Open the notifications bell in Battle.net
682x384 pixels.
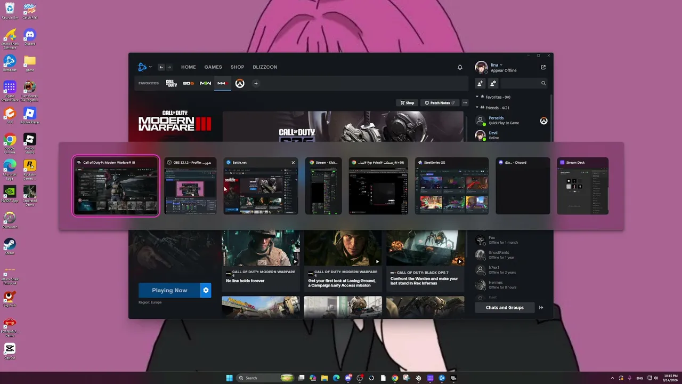(460, 67)
